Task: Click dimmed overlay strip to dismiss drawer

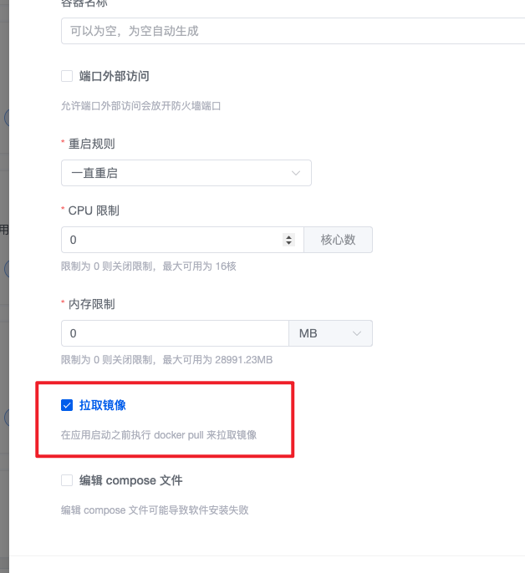Action: pyautogui.click(x=4, y=286)
